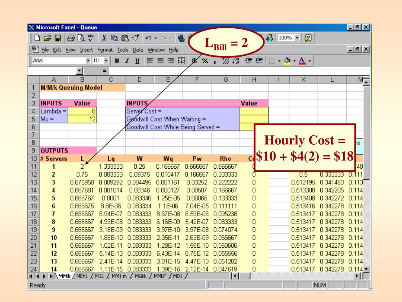Click the Borders icon

272,61
